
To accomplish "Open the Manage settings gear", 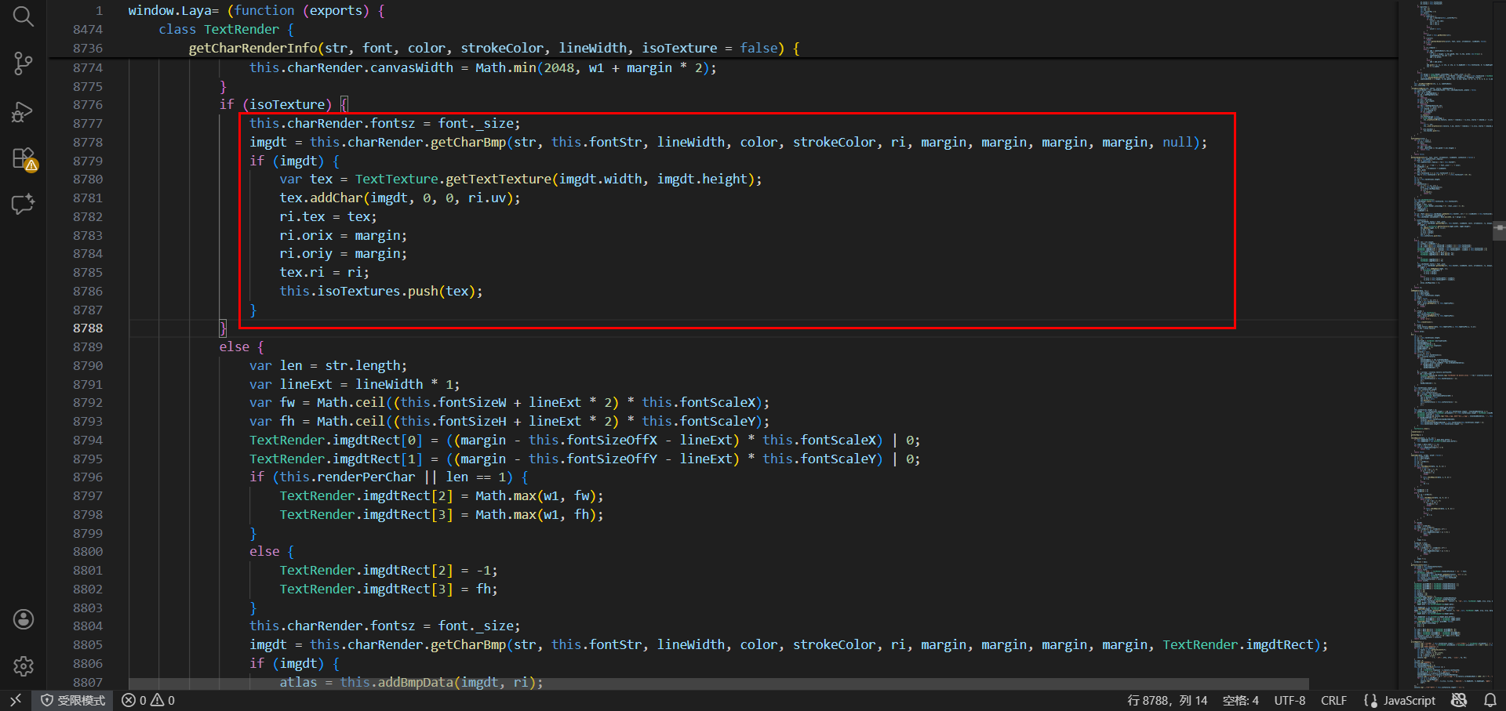I will pos(23,666).
